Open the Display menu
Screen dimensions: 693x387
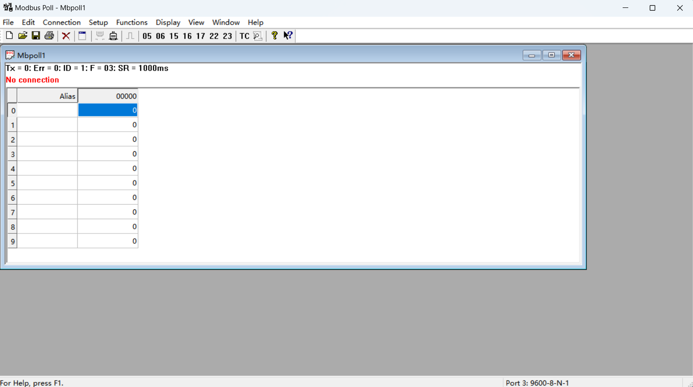coord(168,22)
